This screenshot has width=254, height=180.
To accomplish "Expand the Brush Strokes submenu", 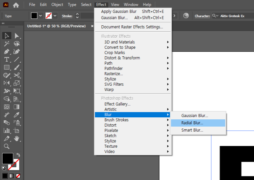I will (133, 120).
